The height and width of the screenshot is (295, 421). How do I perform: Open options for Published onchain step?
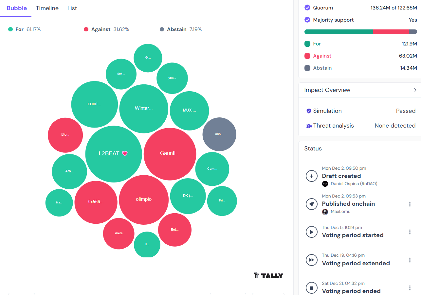(x=410, y=204)
